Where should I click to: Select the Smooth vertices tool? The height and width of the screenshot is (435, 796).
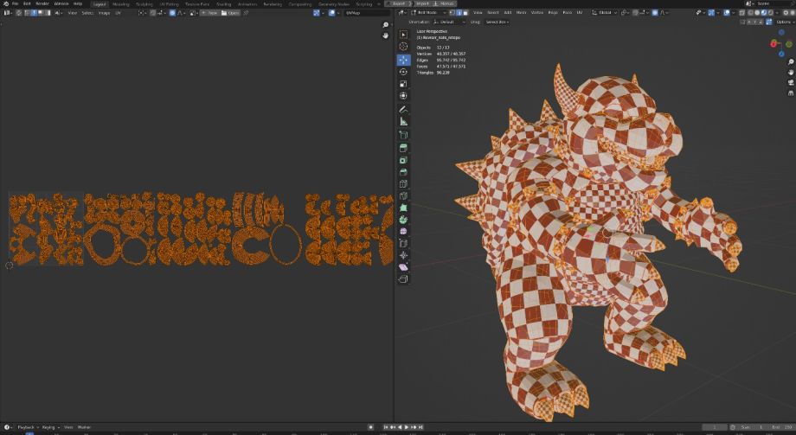403,231
